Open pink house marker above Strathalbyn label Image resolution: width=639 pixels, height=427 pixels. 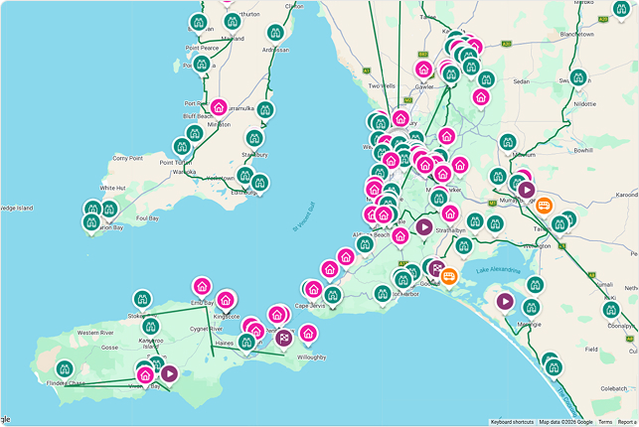pos(450,213)
